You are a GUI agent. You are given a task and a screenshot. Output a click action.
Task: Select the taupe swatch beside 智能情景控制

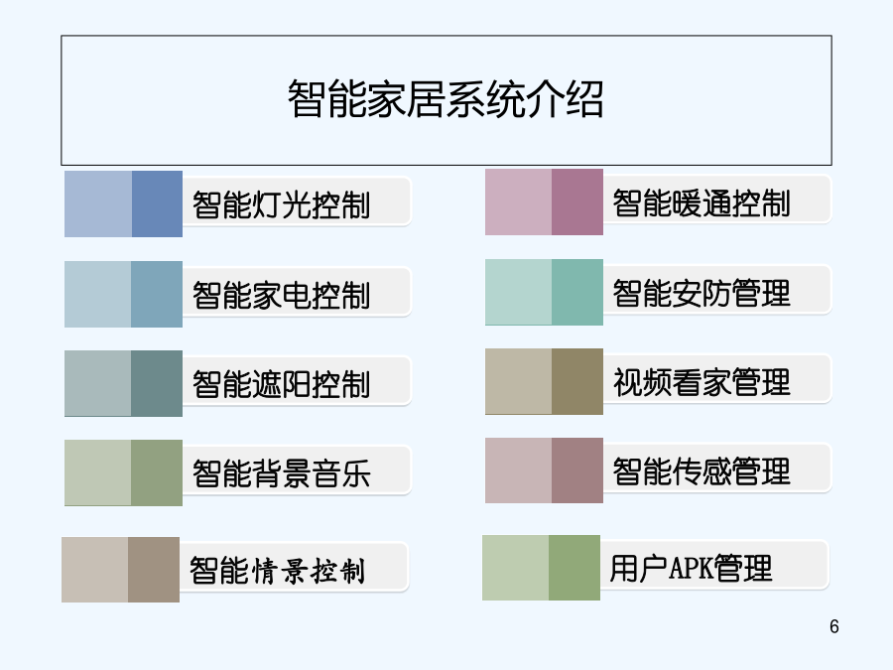point(120,570)
